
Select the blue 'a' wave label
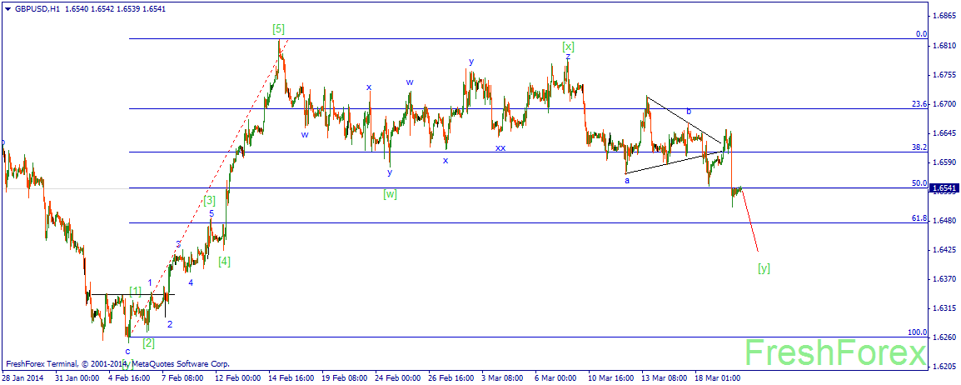click(x=627, y=181)
